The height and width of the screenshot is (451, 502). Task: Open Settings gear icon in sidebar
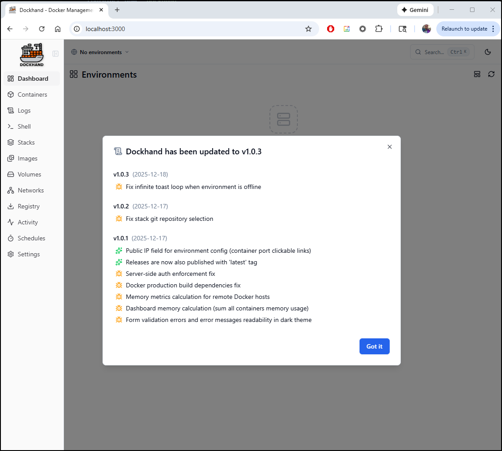11,254
